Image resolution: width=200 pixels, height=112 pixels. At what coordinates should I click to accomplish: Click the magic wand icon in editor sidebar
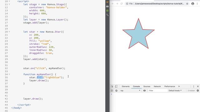point(107,15)
